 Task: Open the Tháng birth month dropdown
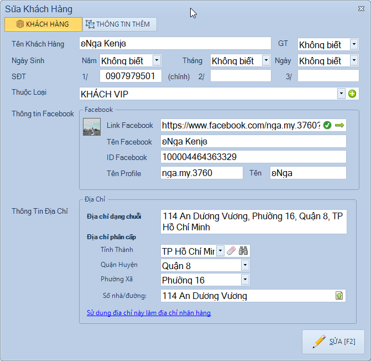pyautogui.click(x=266, y=60)
